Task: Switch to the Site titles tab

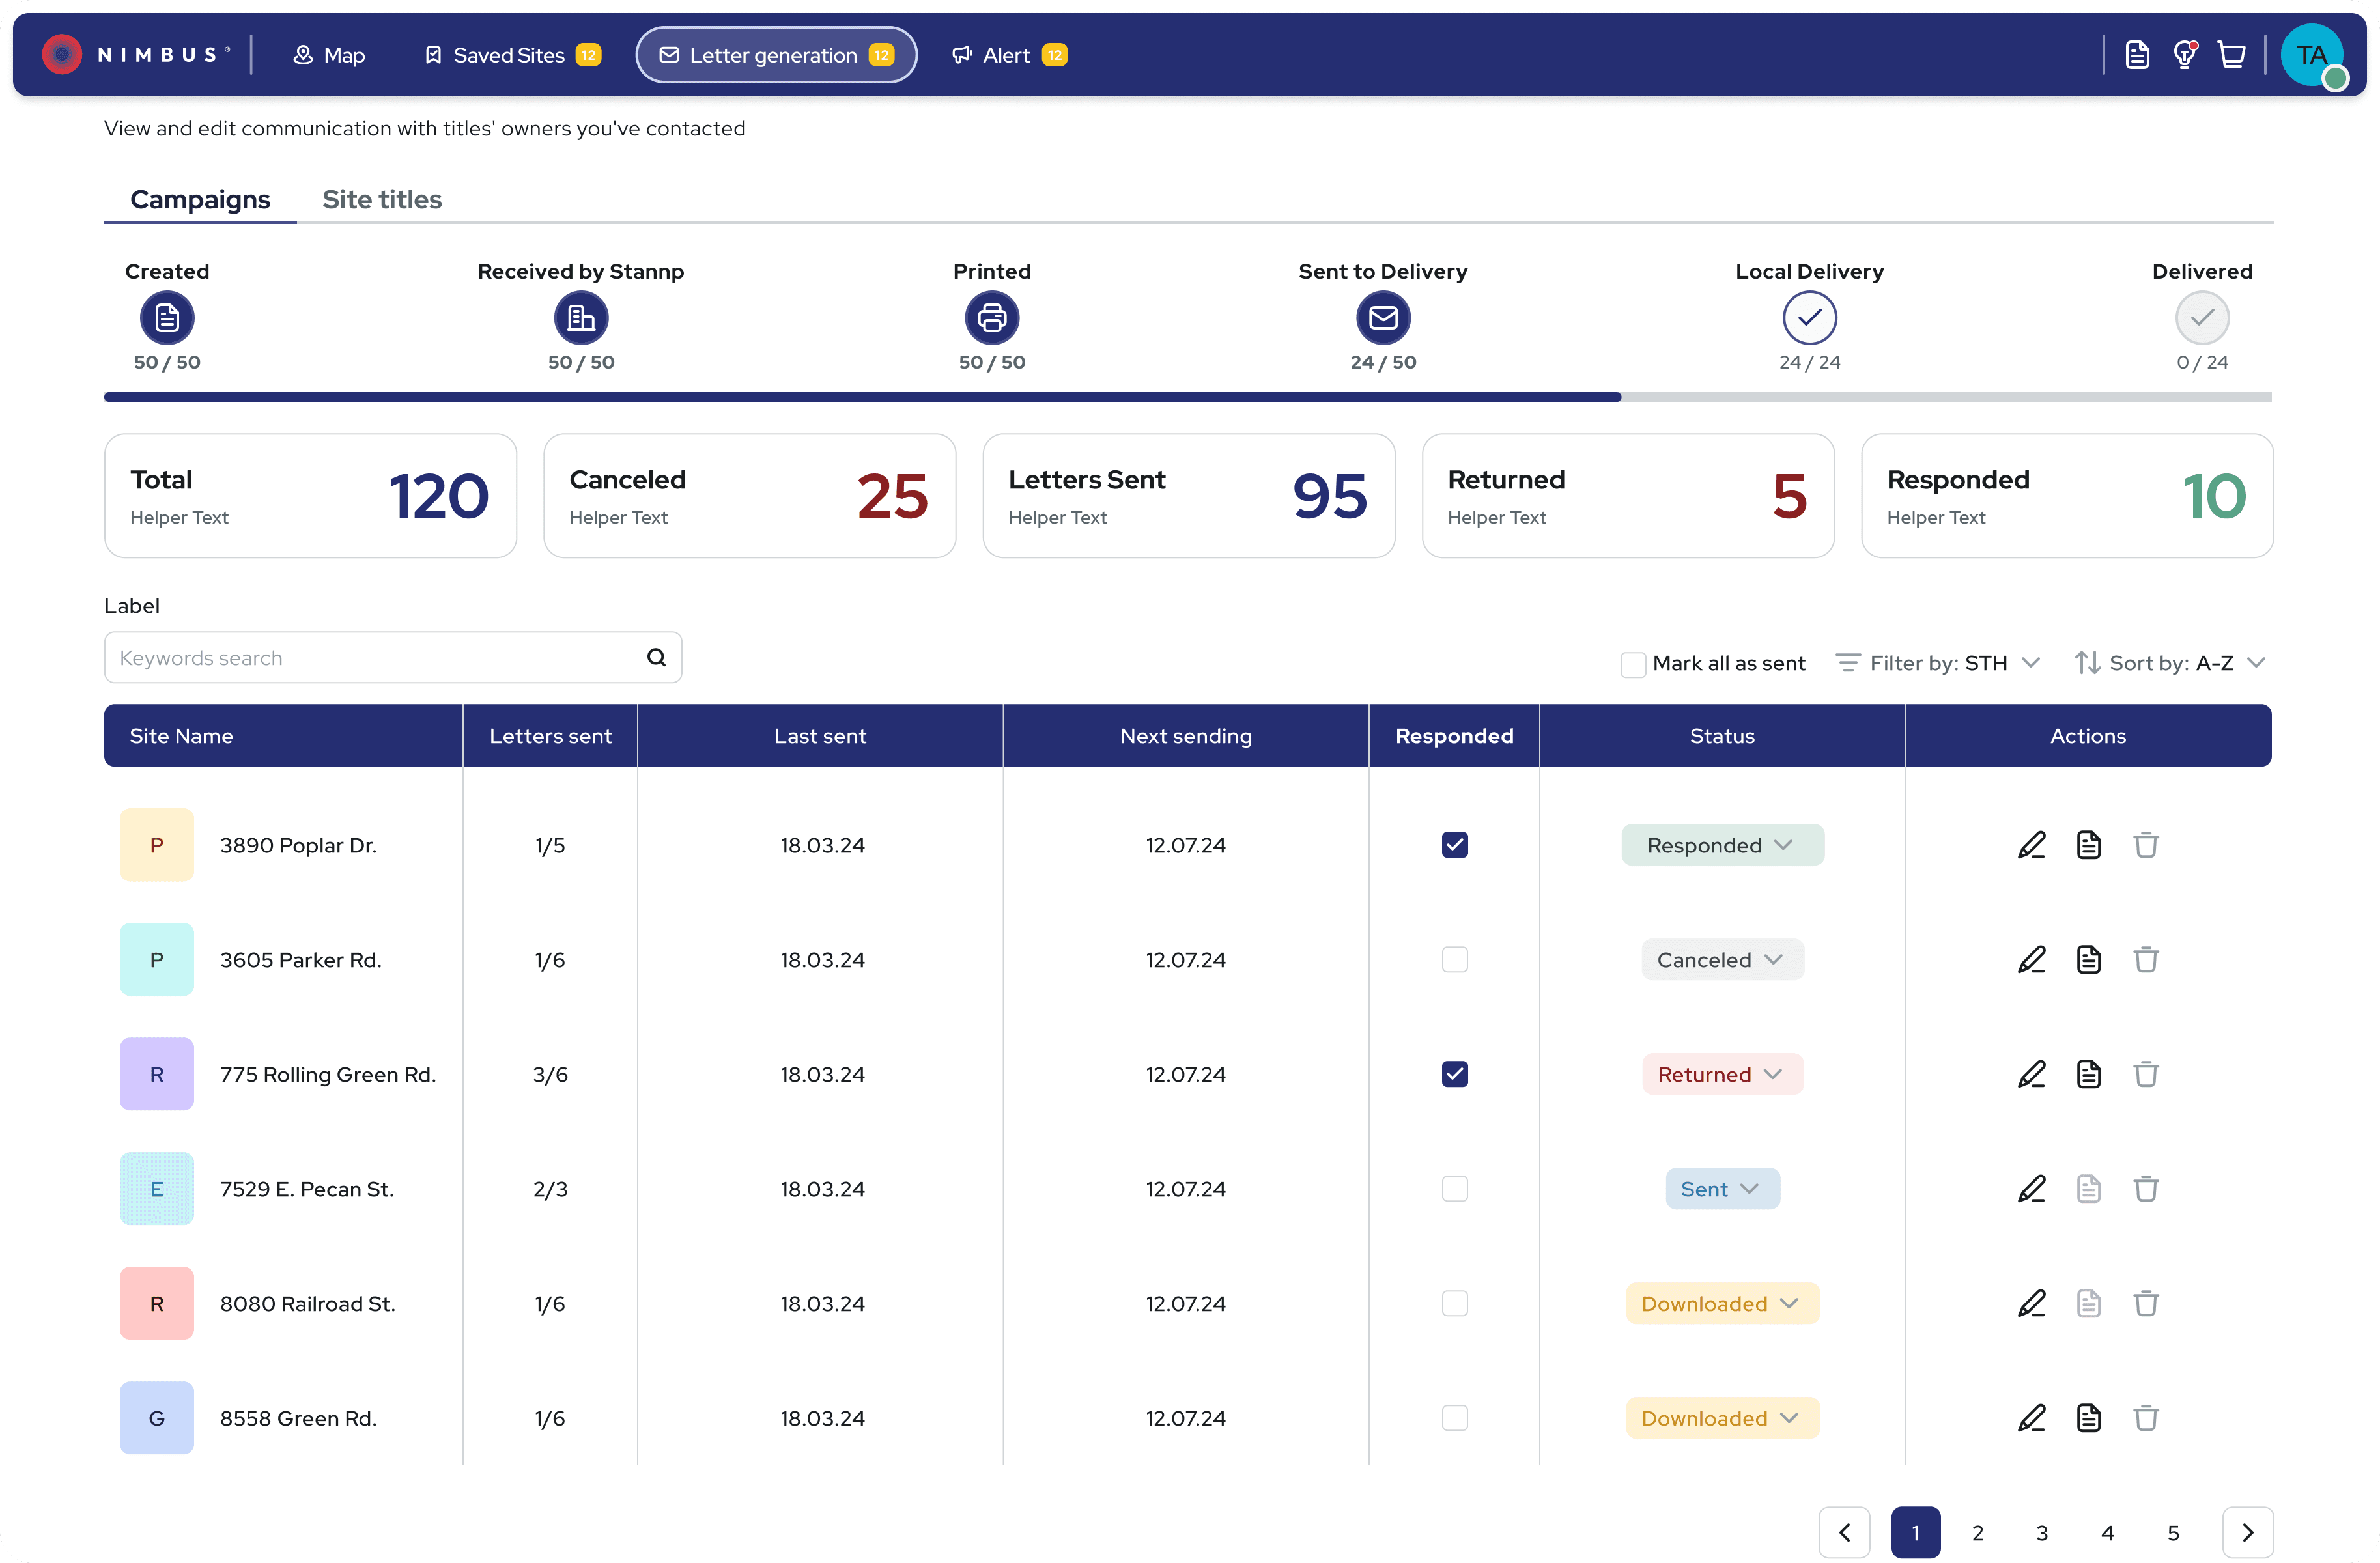Action: click(381, 200)
